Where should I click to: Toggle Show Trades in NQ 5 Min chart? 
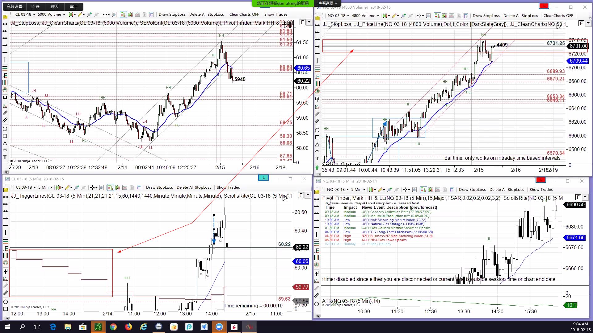click(x=541, y=190)
